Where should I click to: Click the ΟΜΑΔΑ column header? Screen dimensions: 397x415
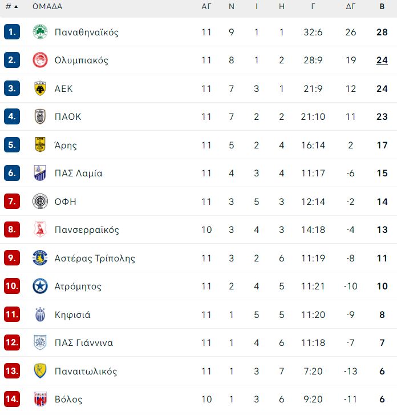(47, 6)
